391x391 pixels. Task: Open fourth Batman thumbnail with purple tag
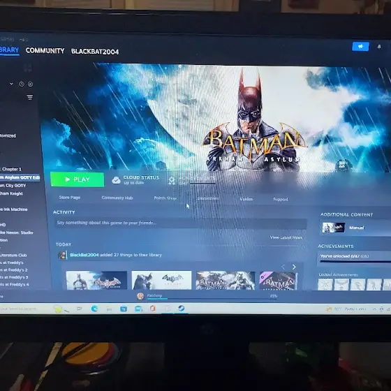[279, 281]
